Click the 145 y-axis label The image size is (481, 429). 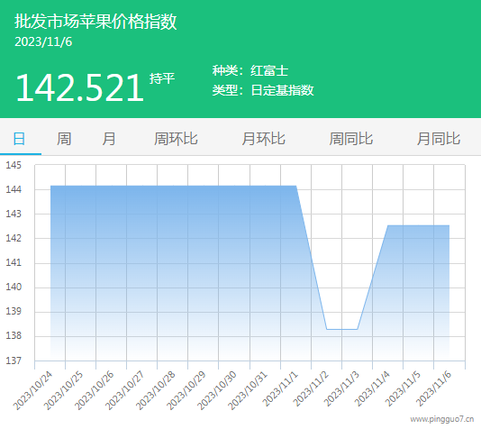14,165
